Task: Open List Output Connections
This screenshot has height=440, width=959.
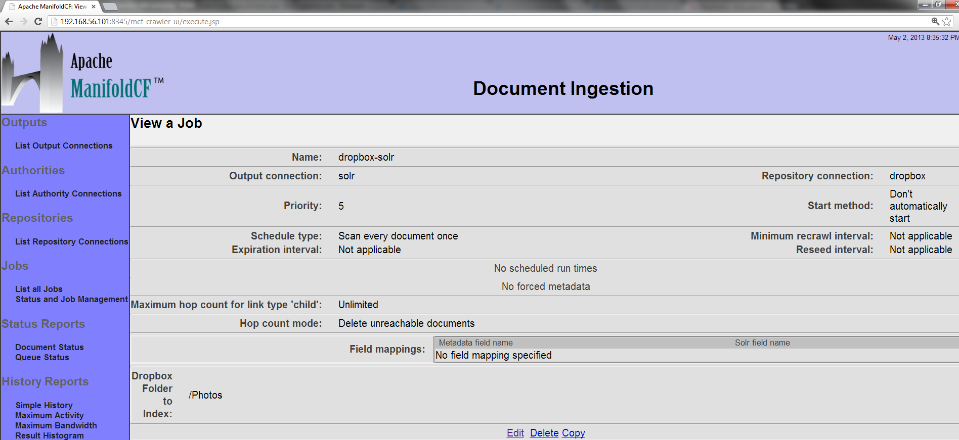Action: [64, 145]
